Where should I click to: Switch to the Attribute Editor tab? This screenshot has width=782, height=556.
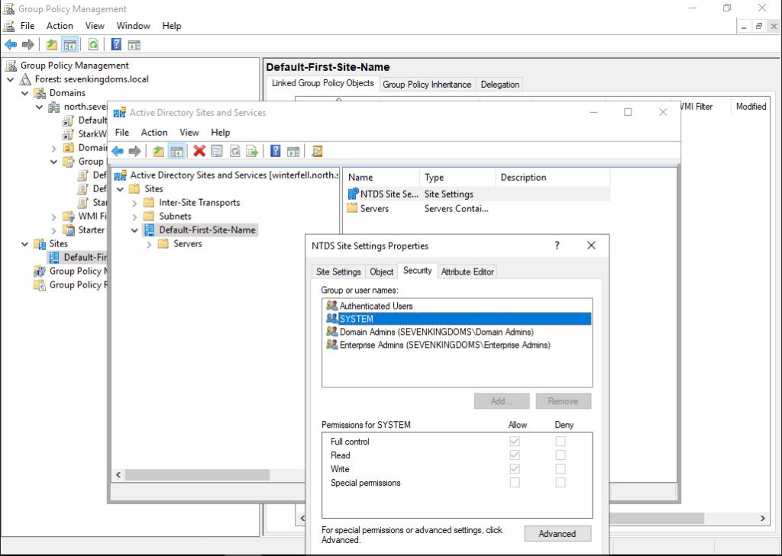(x=467, y=272)
